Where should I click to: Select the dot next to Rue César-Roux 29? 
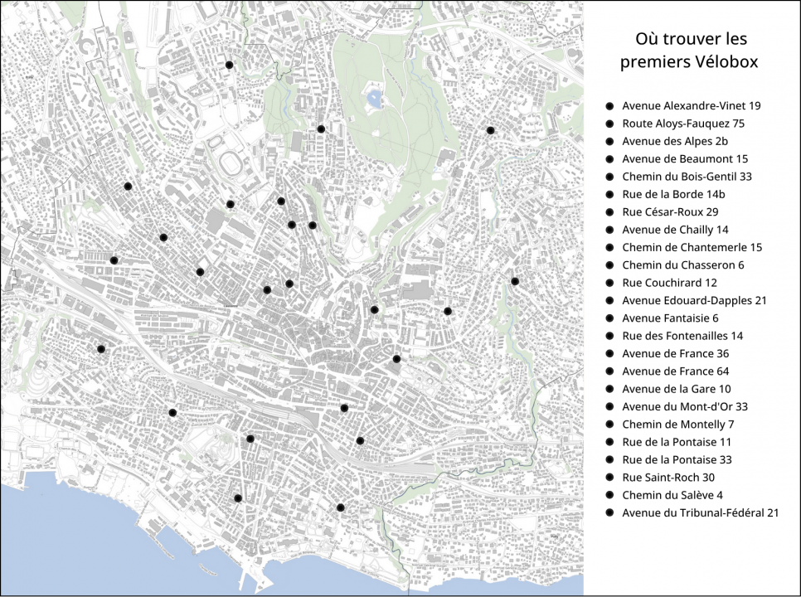coord(609,212)
